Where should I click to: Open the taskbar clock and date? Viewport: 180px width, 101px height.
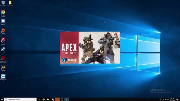pos(172,99)
